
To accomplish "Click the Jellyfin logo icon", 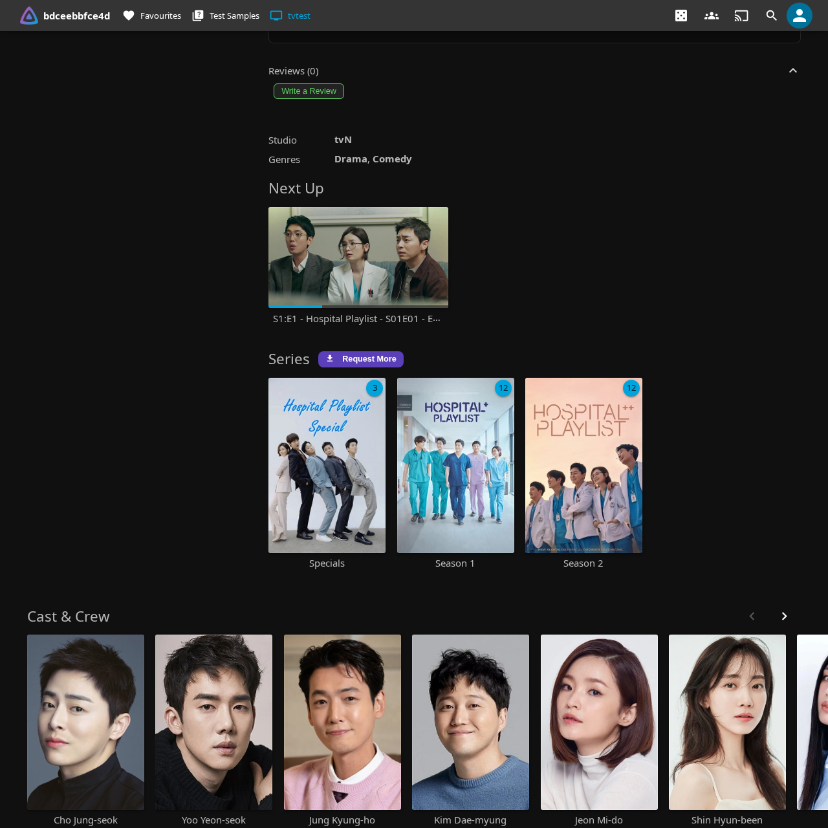I will tap(29, 16).
